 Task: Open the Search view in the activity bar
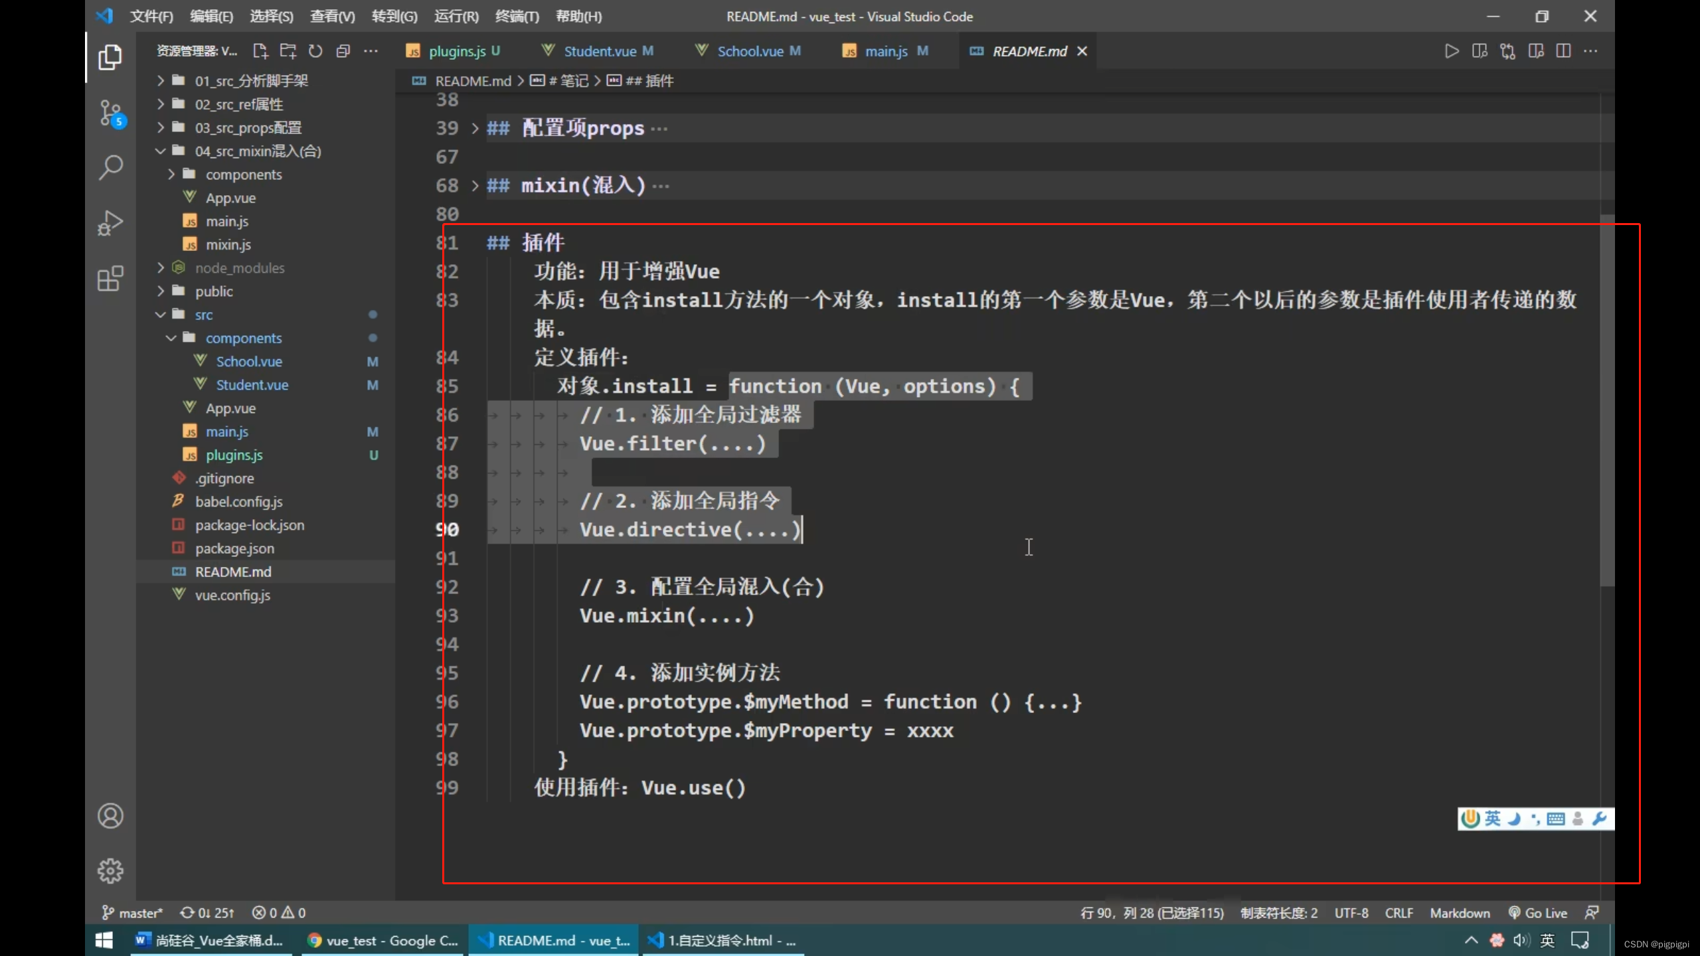[110, 167]
